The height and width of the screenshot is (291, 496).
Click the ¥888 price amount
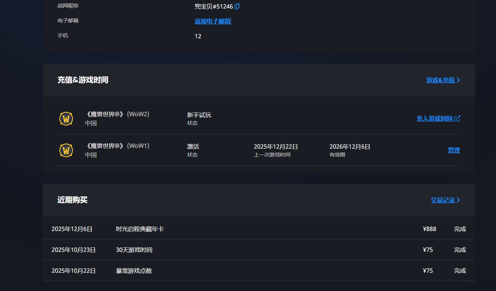(429, 229)
